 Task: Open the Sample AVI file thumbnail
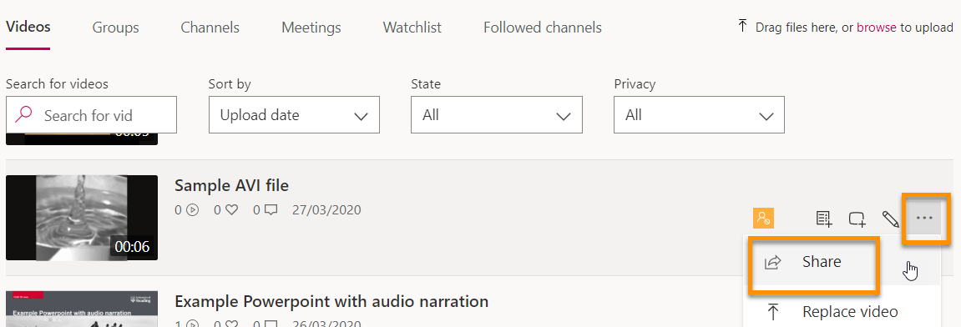(x=82, y=218)
